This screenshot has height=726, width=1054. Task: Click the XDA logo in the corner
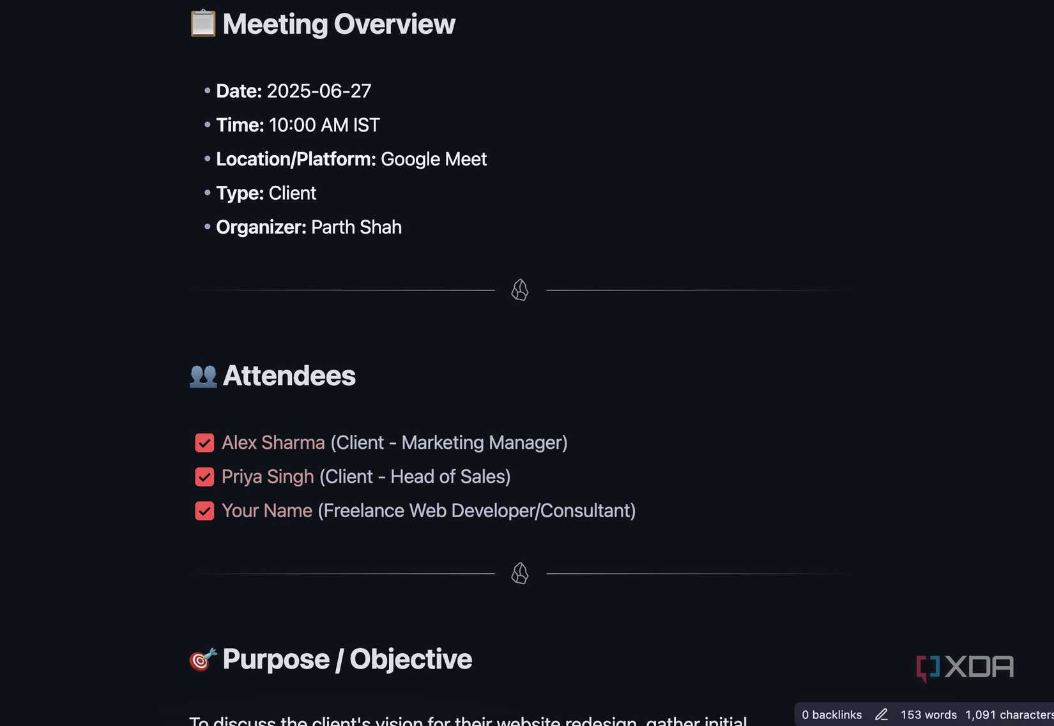(x=965, y=667)
